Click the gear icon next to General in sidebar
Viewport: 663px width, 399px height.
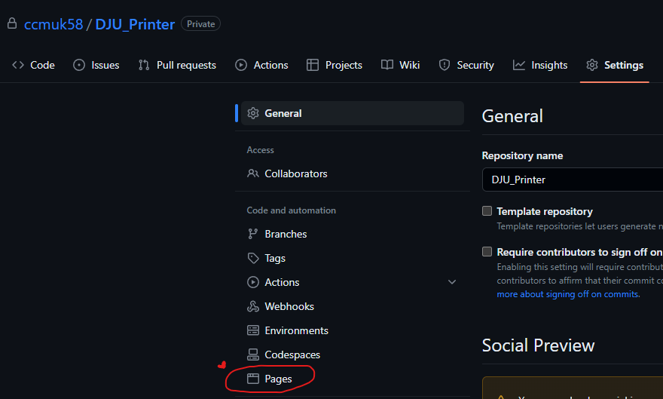pyautogui.click(x=253, y=113)
